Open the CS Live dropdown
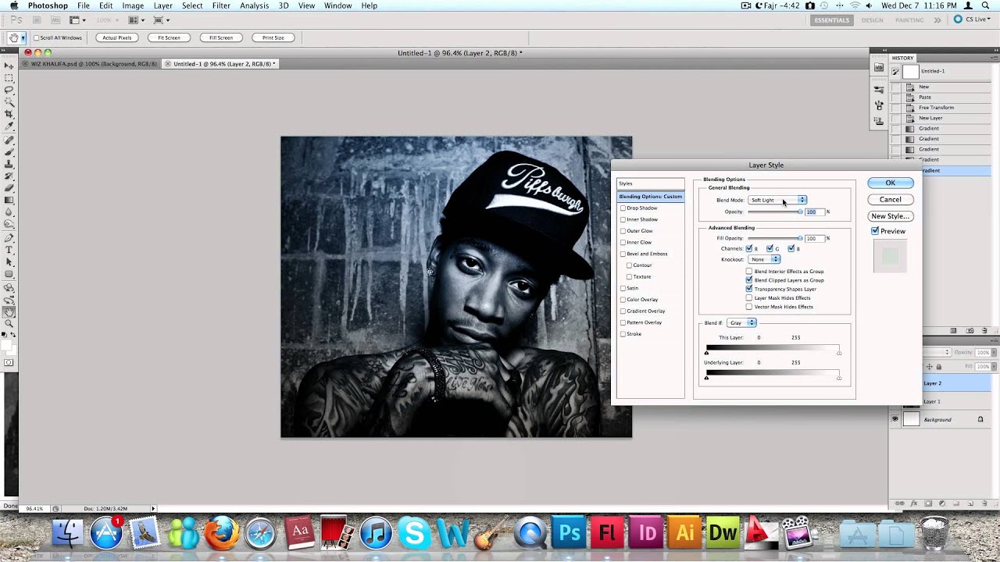Viewport: 1000px width, 562px height. (973, 20)
